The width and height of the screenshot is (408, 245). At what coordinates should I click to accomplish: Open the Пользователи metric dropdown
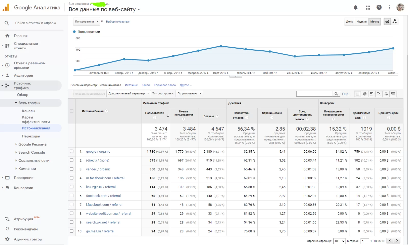pos(86,22)
